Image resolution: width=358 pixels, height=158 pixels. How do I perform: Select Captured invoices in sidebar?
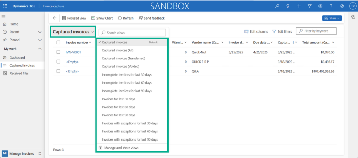pyautogui.click(x=22, y=65)
